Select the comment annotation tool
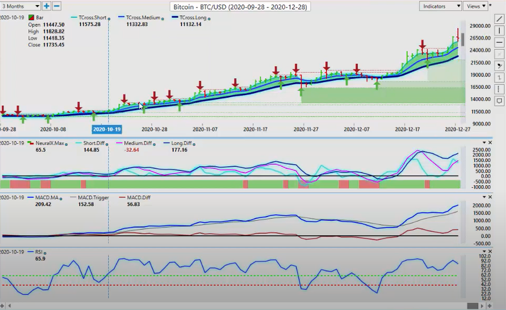 pyautogui.click(x=499, y=101)
